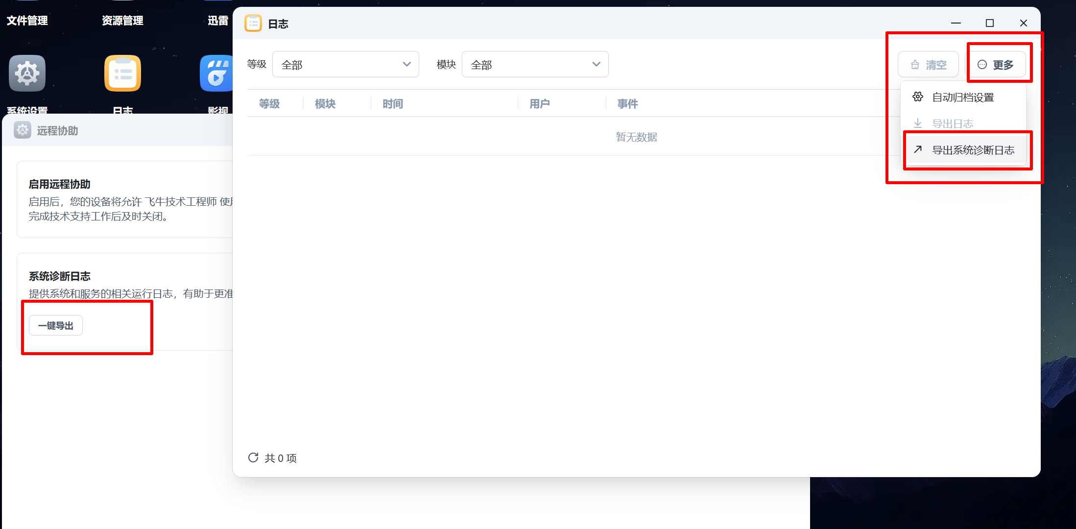Maximize the 日志 window
The width and height of the screenshot is (1076, 529).
(990, 23)
